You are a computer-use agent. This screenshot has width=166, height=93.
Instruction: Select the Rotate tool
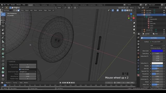(x=3, y=26)
